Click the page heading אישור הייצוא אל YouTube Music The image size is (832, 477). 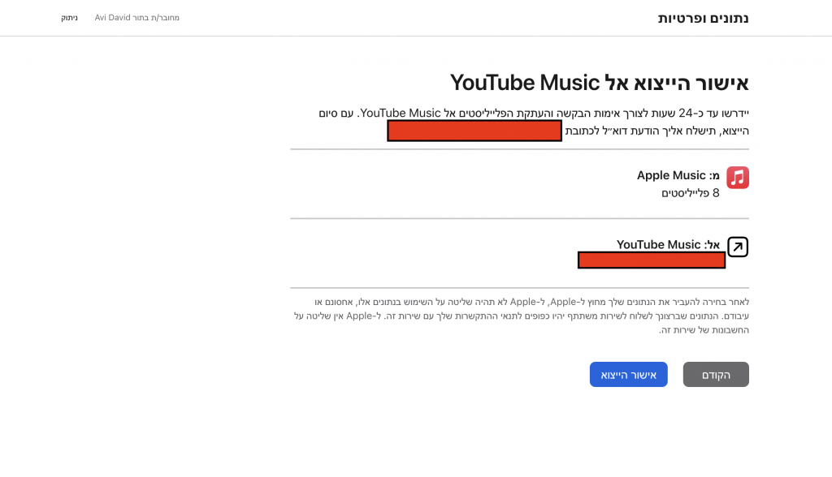click(x=600, y=83)
